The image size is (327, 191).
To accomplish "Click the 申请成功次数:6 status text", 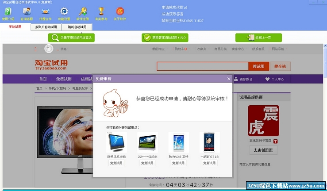I will (x=174, y=8).
